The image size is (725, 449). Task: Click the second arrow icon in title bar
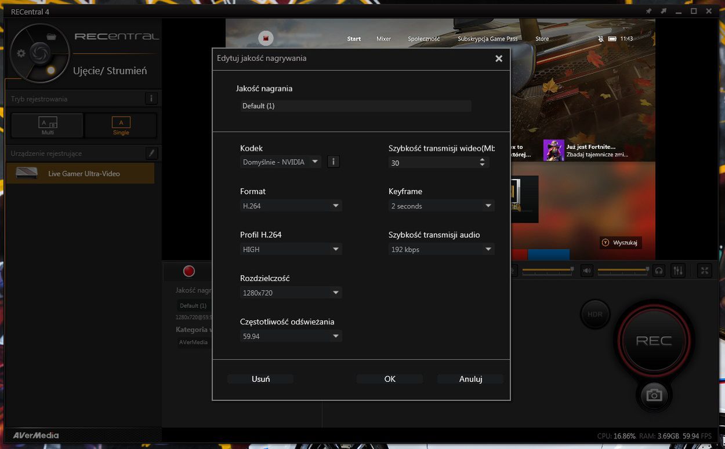[664, 11]
